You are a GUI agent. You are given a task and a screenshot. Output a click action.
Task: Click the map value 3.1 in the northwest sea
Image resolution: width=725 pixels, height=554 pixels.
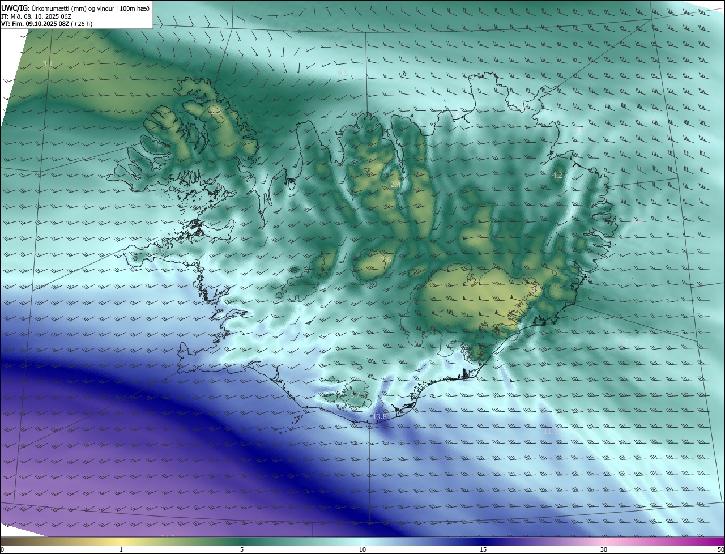pyautogui.click(x=48, y=64)
